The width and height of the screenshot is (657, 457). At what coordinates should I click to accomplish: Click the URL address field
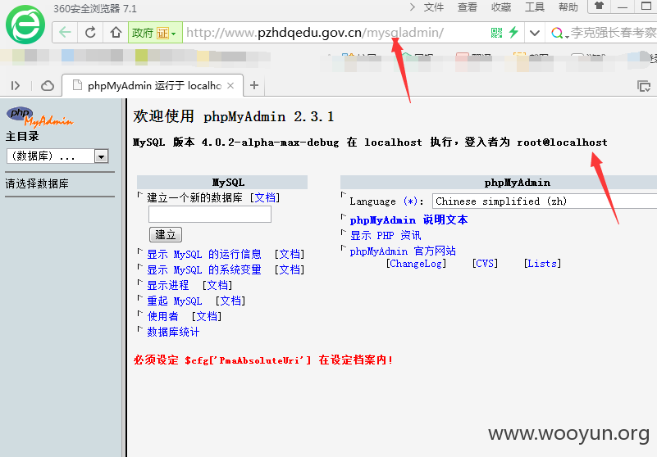pos(335,33)
